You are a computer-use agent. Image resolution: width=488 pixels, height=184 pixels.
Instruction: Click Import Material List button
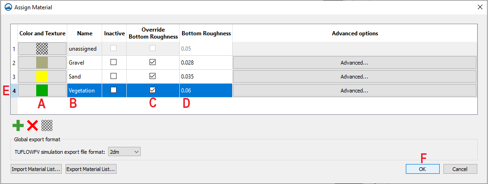[36, 169]
